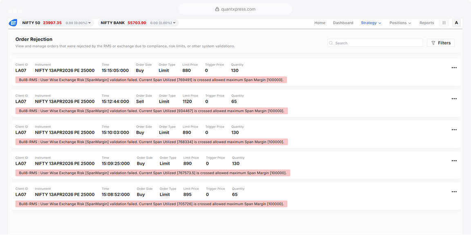Select the Span Utilized [769491] rejection message

151,80
